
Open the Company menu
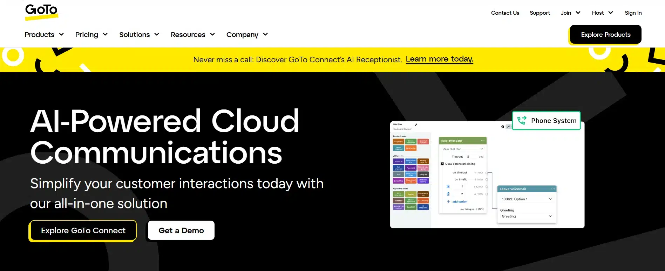[242, 35]
